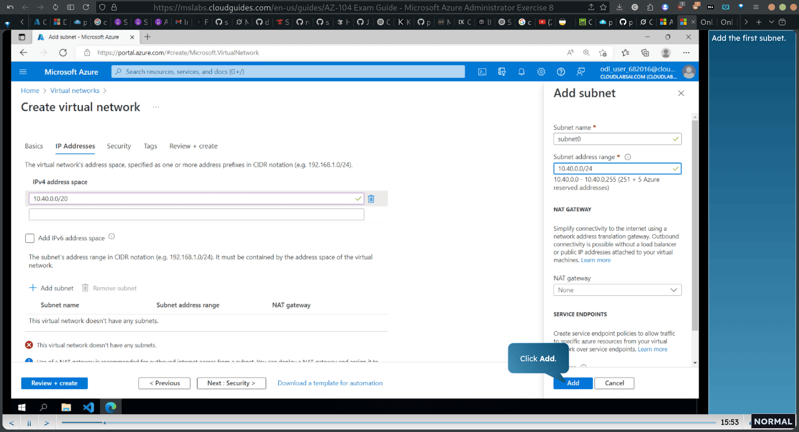Click the empty second address space field

196,215
